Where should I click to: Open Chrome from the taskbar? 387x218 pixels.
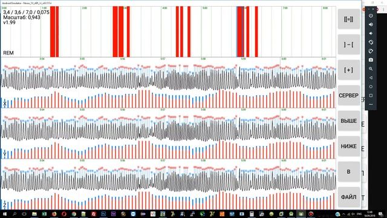point(74,214)
